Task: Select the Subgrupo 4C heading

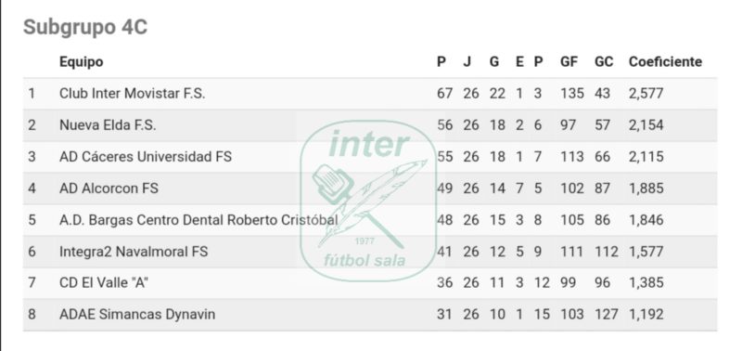Action: [85, 27]
